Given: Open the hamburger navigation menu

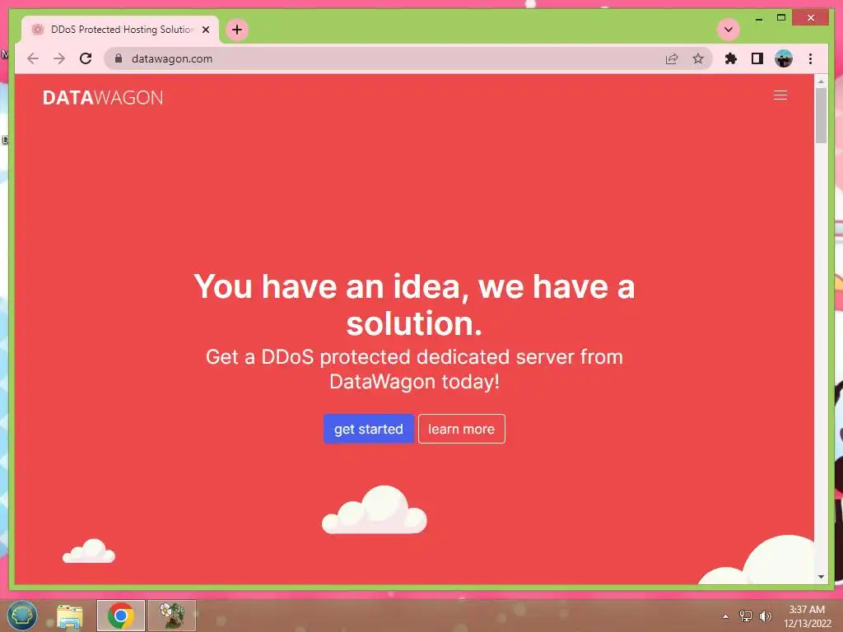Looking at the screenshot, I should [x=780, y=95].
